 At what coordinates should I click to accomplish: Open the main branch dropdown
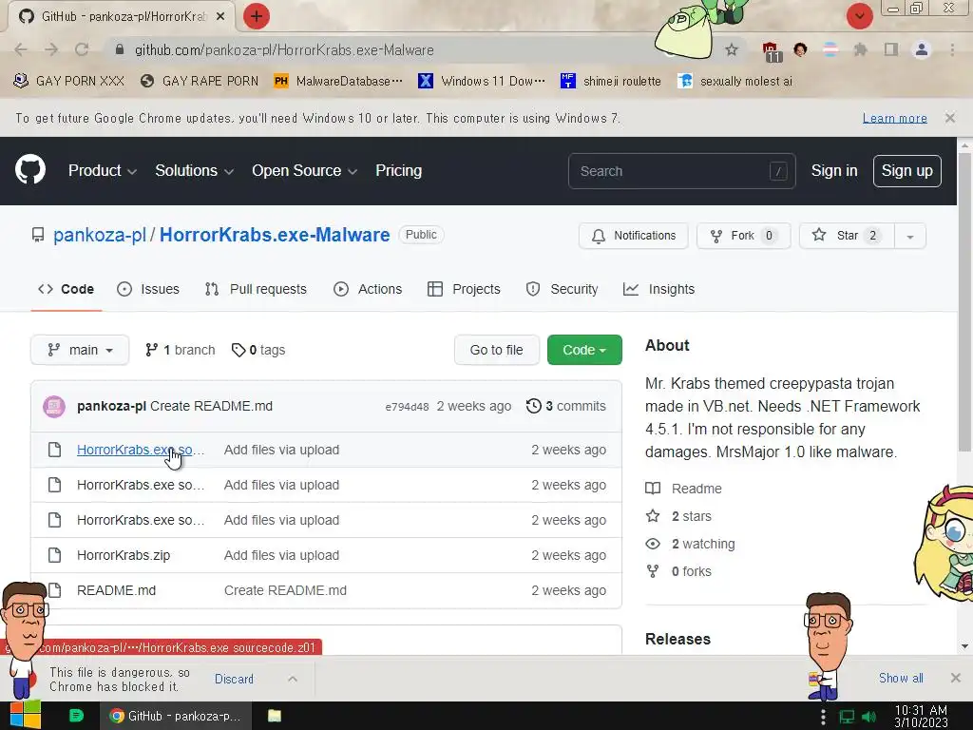80,350
